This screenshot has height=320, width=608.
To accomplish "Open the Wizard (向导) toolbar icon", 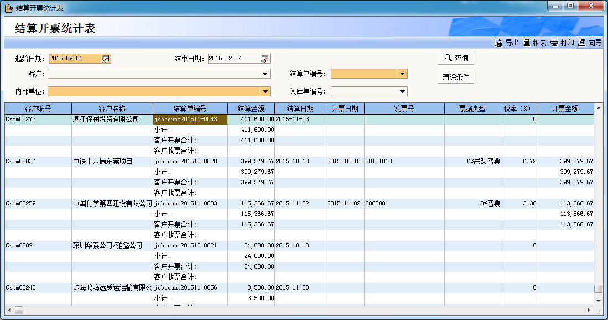I will click(x=581, y=43).
